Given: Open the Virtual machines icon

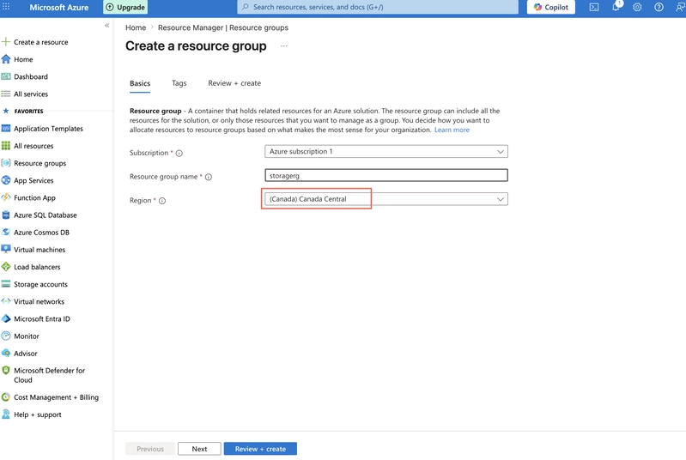Looking at the screenshot, I should tap(6, 249).
